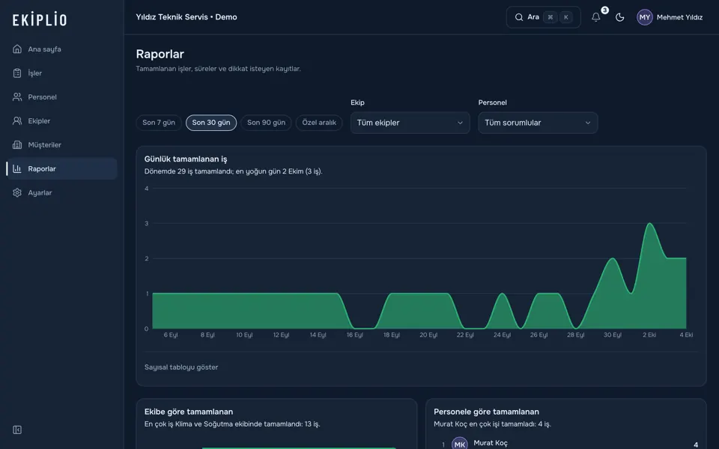Screen dimensions: 719x449
Task: Navigate to Personel
Action: pos(61,97)
